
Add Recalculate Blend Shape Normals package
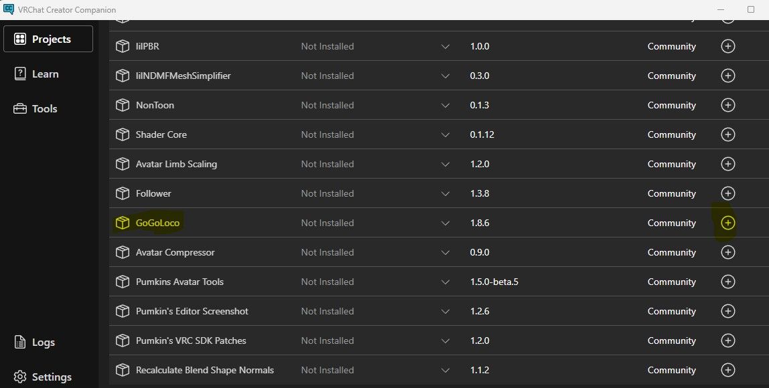click(x=727, y=369)
